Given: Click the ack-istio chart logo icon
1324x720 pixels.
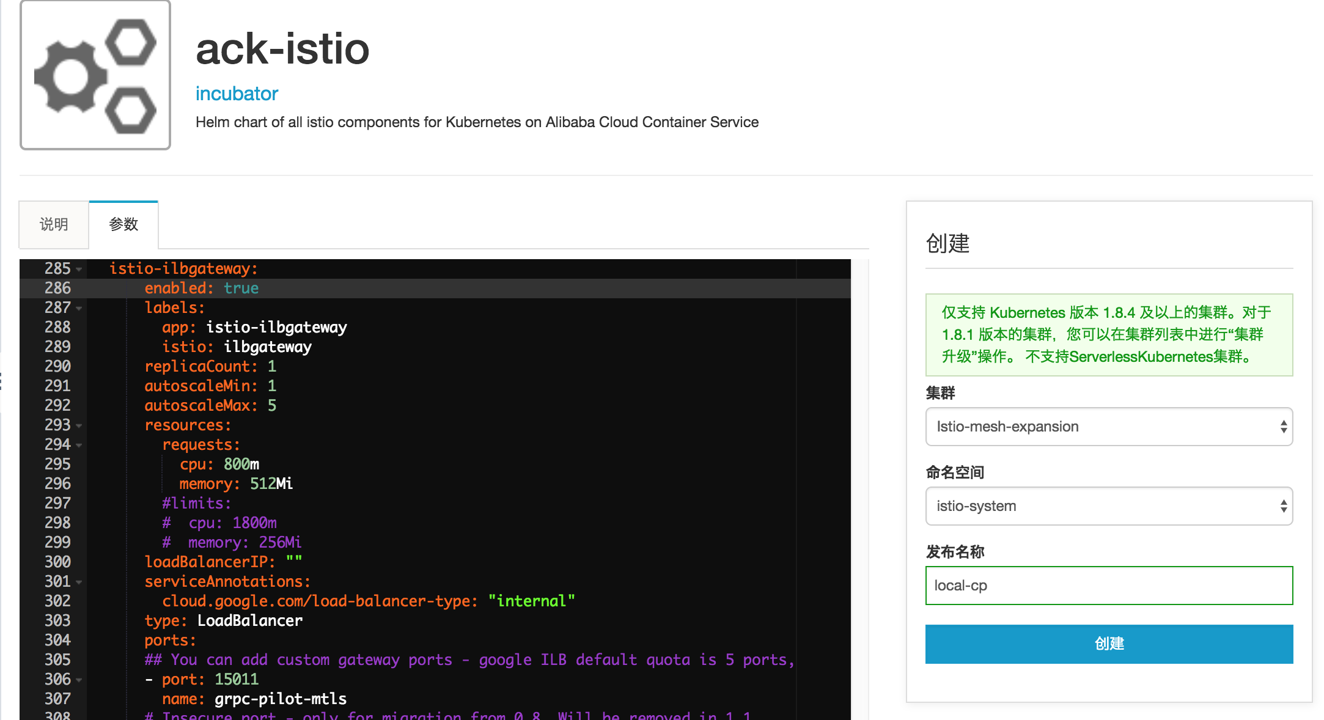Looking at the screenshot, I should [95, 75].
